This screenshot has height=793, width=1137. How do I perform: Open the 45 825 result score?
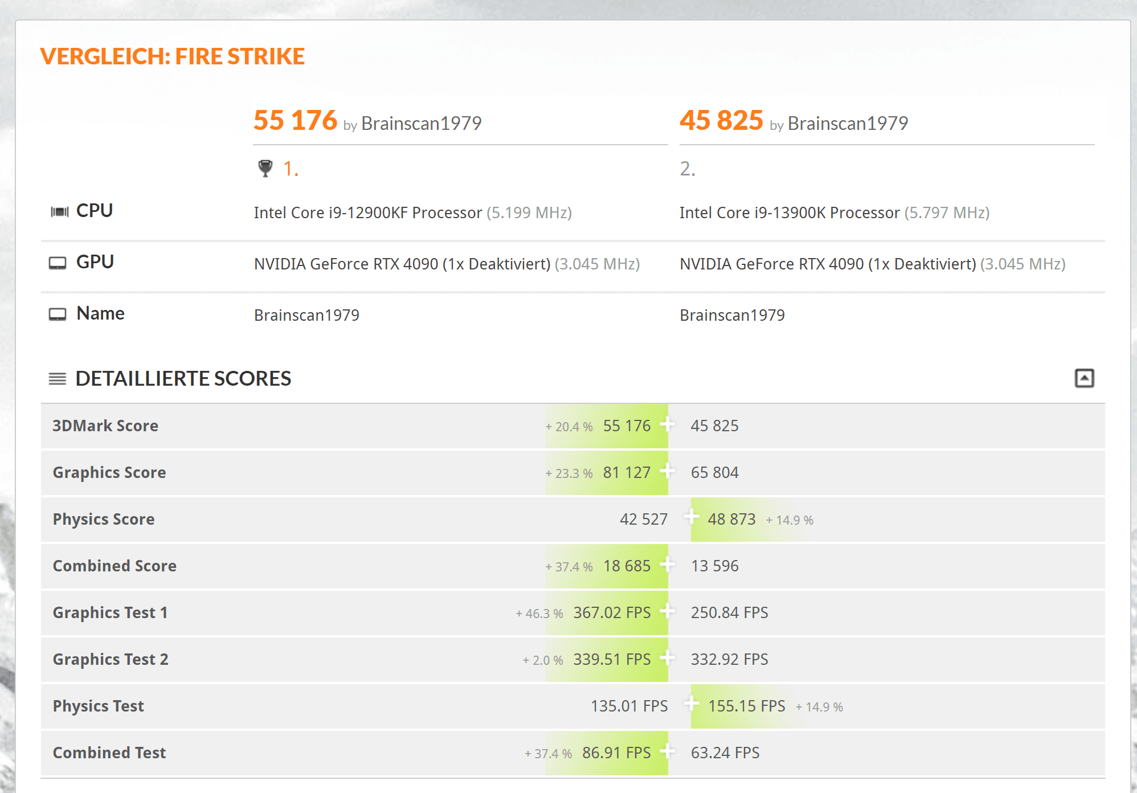721,121
